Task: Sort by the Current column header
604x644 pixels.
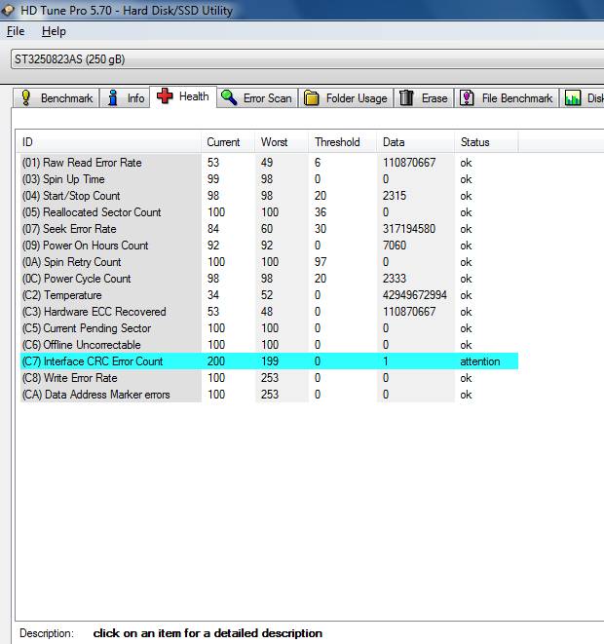Action: click(228, 142)
